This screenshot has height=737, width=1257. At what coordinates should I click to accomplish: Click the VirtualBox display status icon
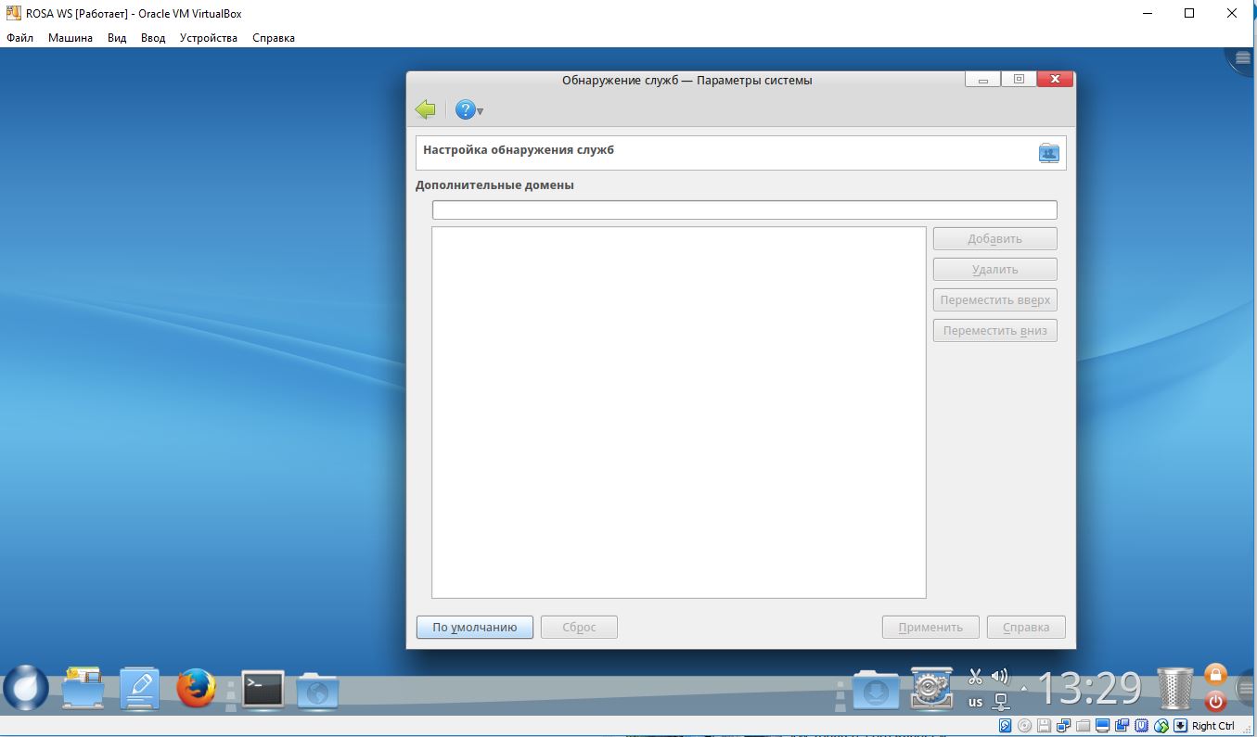[x=1102, y=726]
